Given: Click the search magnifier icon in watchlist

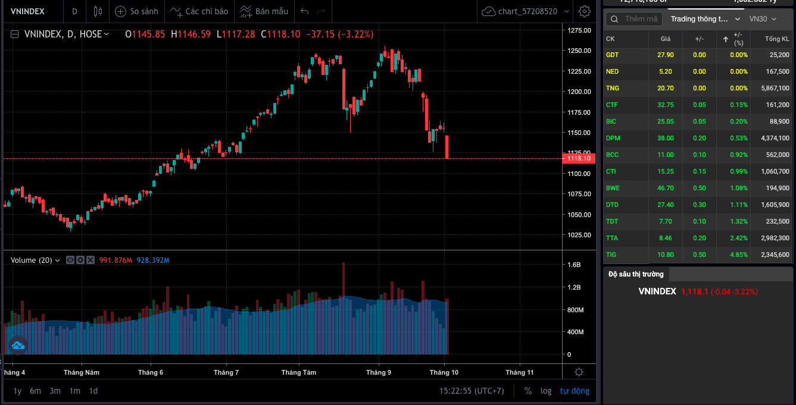Looking at the screenshot, I should (x=614, y=19).
